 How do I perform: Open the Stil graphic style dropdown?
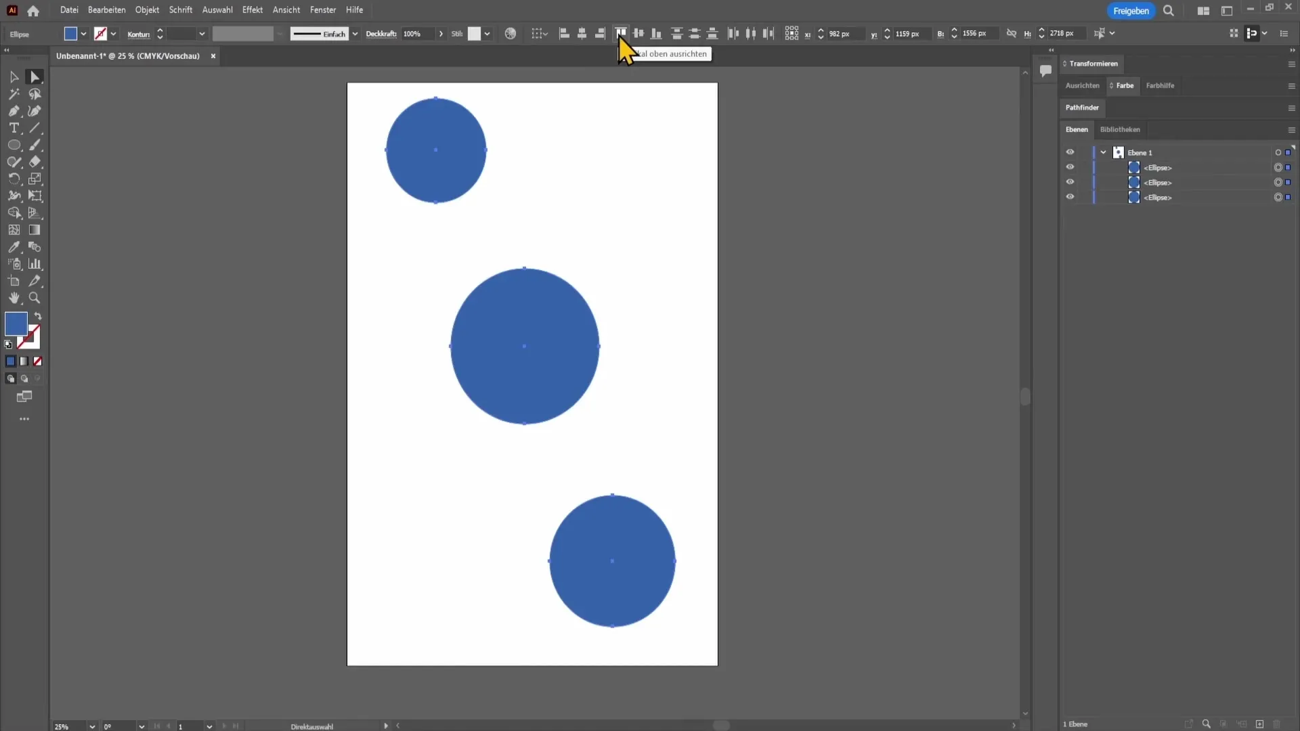click(487, 34)
